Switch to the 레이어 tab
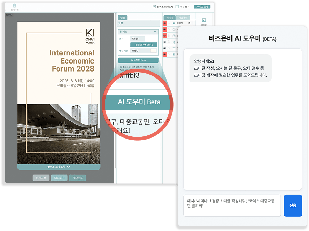Screen dimensions: 309x231 (x=169, y=18)
